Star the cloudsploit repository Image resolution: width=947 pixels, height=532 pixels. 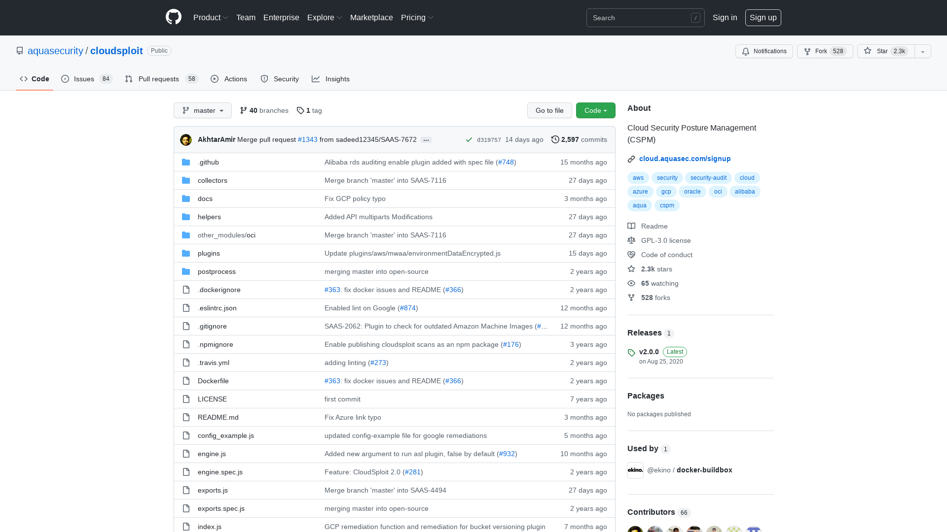coord(886,51)
